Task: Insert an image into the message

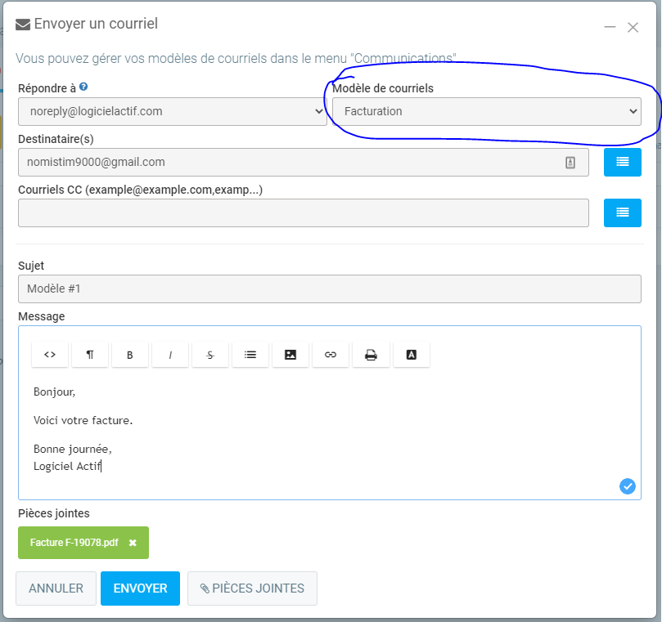Action: coord(290,355)
